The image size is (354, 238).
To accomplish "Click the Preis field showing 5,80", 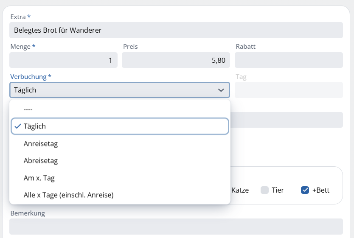I will 176,60.
